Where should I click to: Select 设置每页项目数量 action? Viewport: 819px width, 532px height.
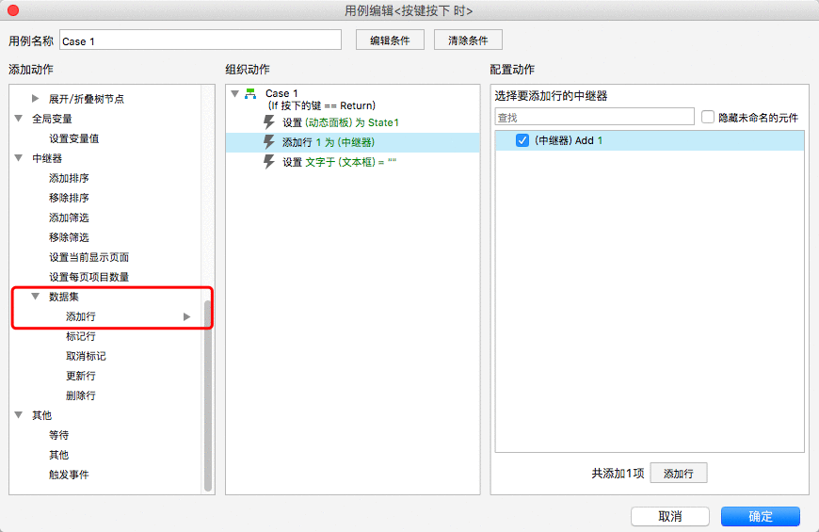[88, 277]
